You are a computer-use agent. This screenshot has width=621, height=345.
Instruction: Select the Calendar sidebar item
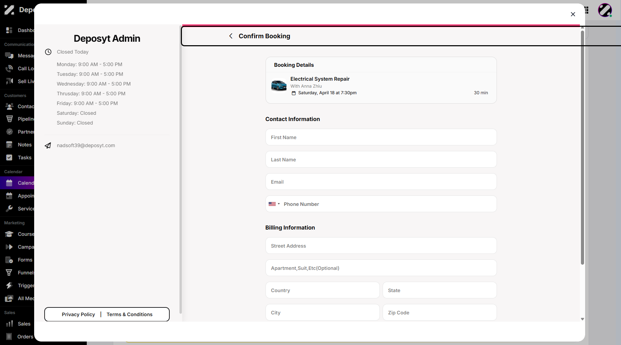pos(17,183)
